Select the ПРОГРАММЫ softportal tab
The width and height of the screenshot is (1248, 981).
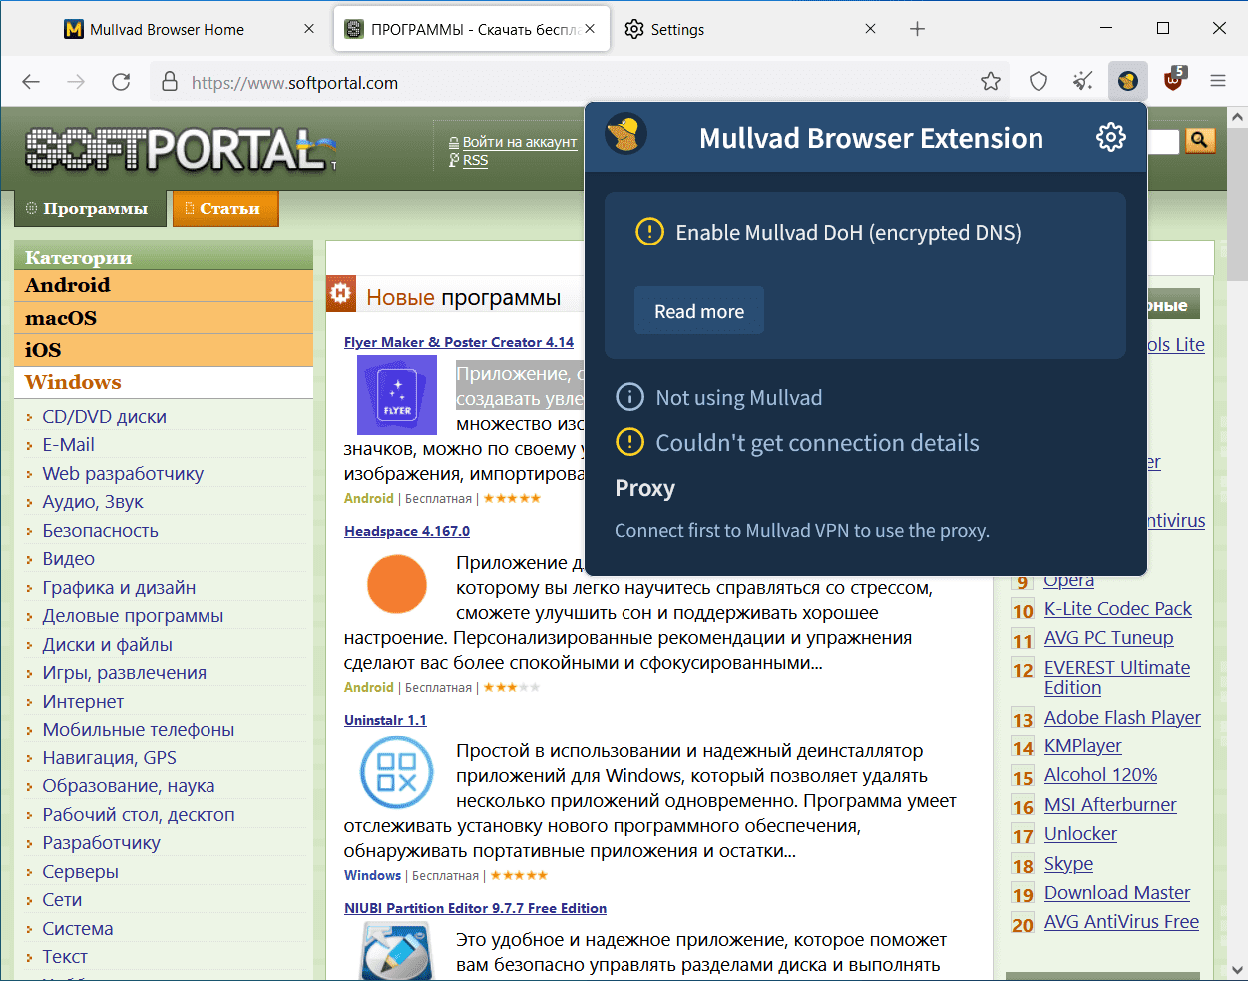point(473,29)
